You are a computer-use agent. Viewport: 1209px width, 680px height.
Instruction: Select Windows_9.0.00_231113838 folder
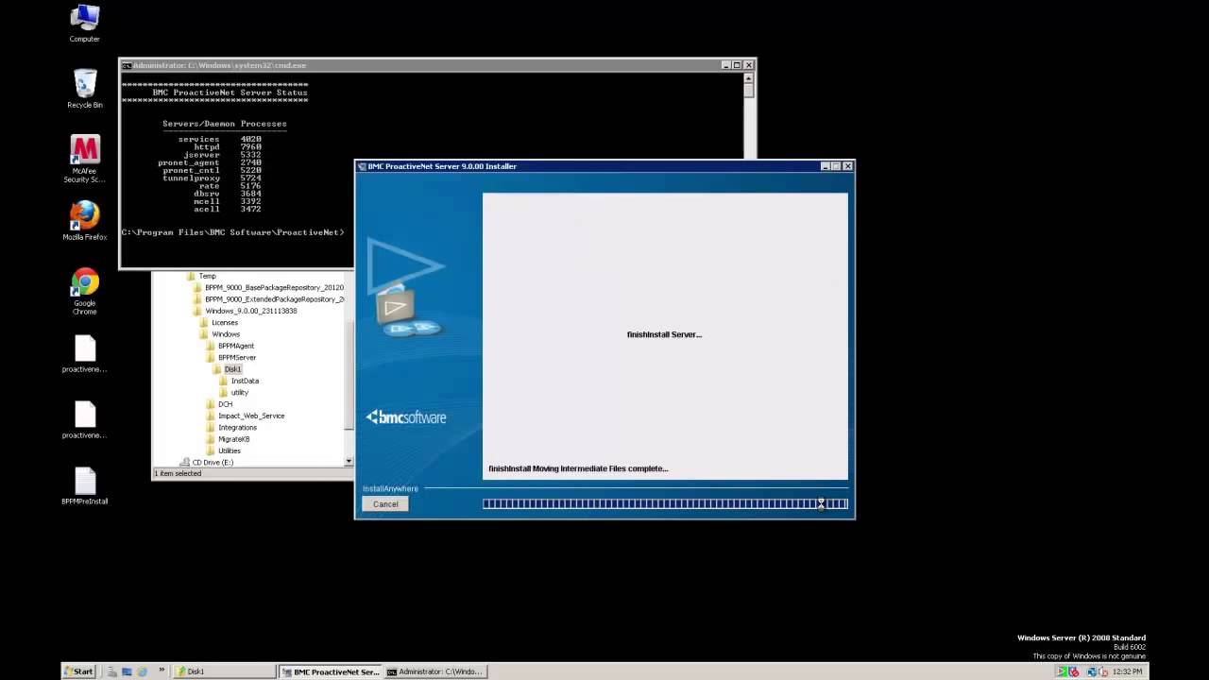coord(245,311)
